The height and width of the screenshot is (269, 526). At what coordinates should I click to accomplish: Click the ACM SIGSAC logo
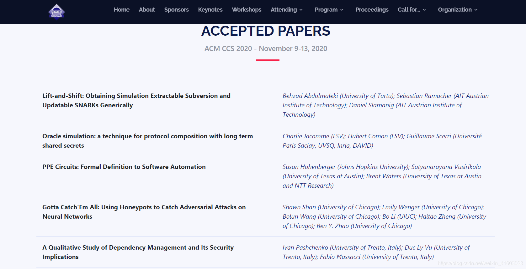pos(56,12)
